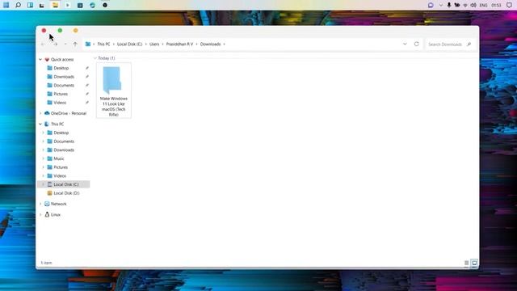Open Pictures under This PC
Image resolution: width=517 pixels, height=291 pixels.
coord(61,167)
